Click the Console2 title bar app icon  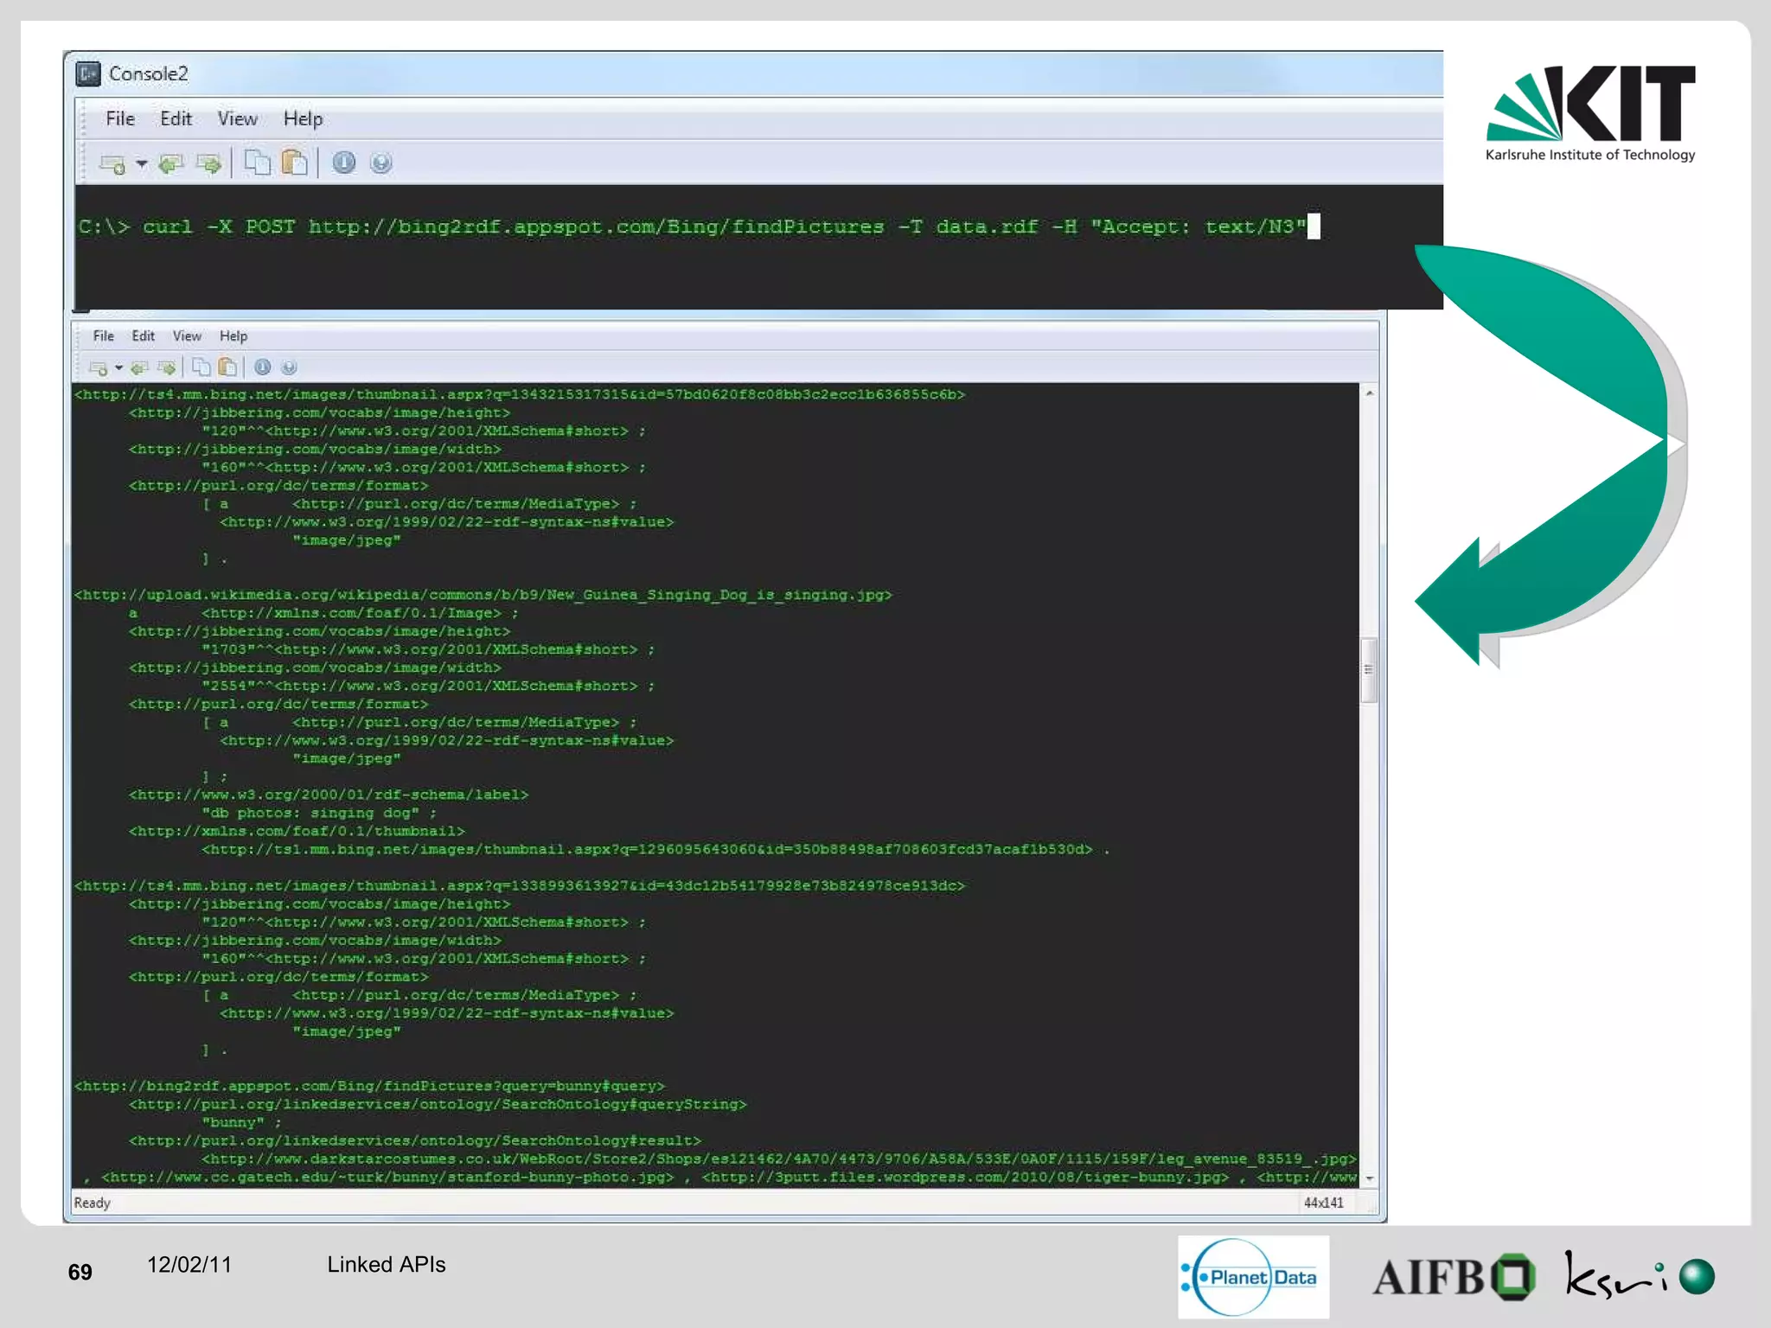[x=88, y=73]
